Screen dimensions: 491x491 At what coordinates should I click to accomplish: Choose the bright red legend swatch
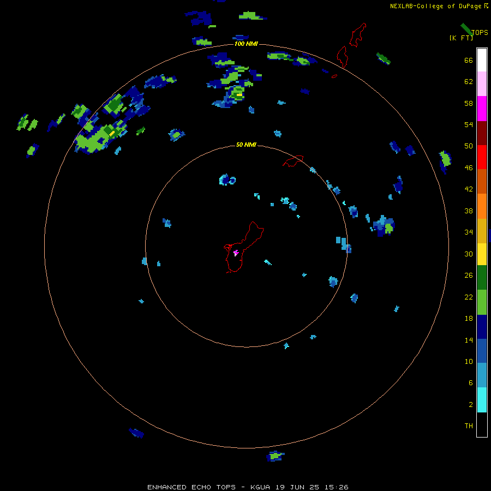tap(482, 157)
